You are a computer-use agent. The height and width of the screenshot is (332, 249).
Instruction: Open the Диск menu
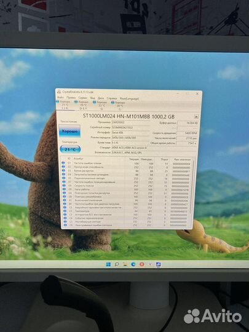[x=101, y=98]
